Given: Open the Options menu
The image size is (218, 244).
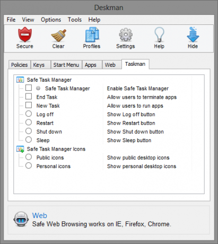Looking at the screenshot, I should coord(51,20).
